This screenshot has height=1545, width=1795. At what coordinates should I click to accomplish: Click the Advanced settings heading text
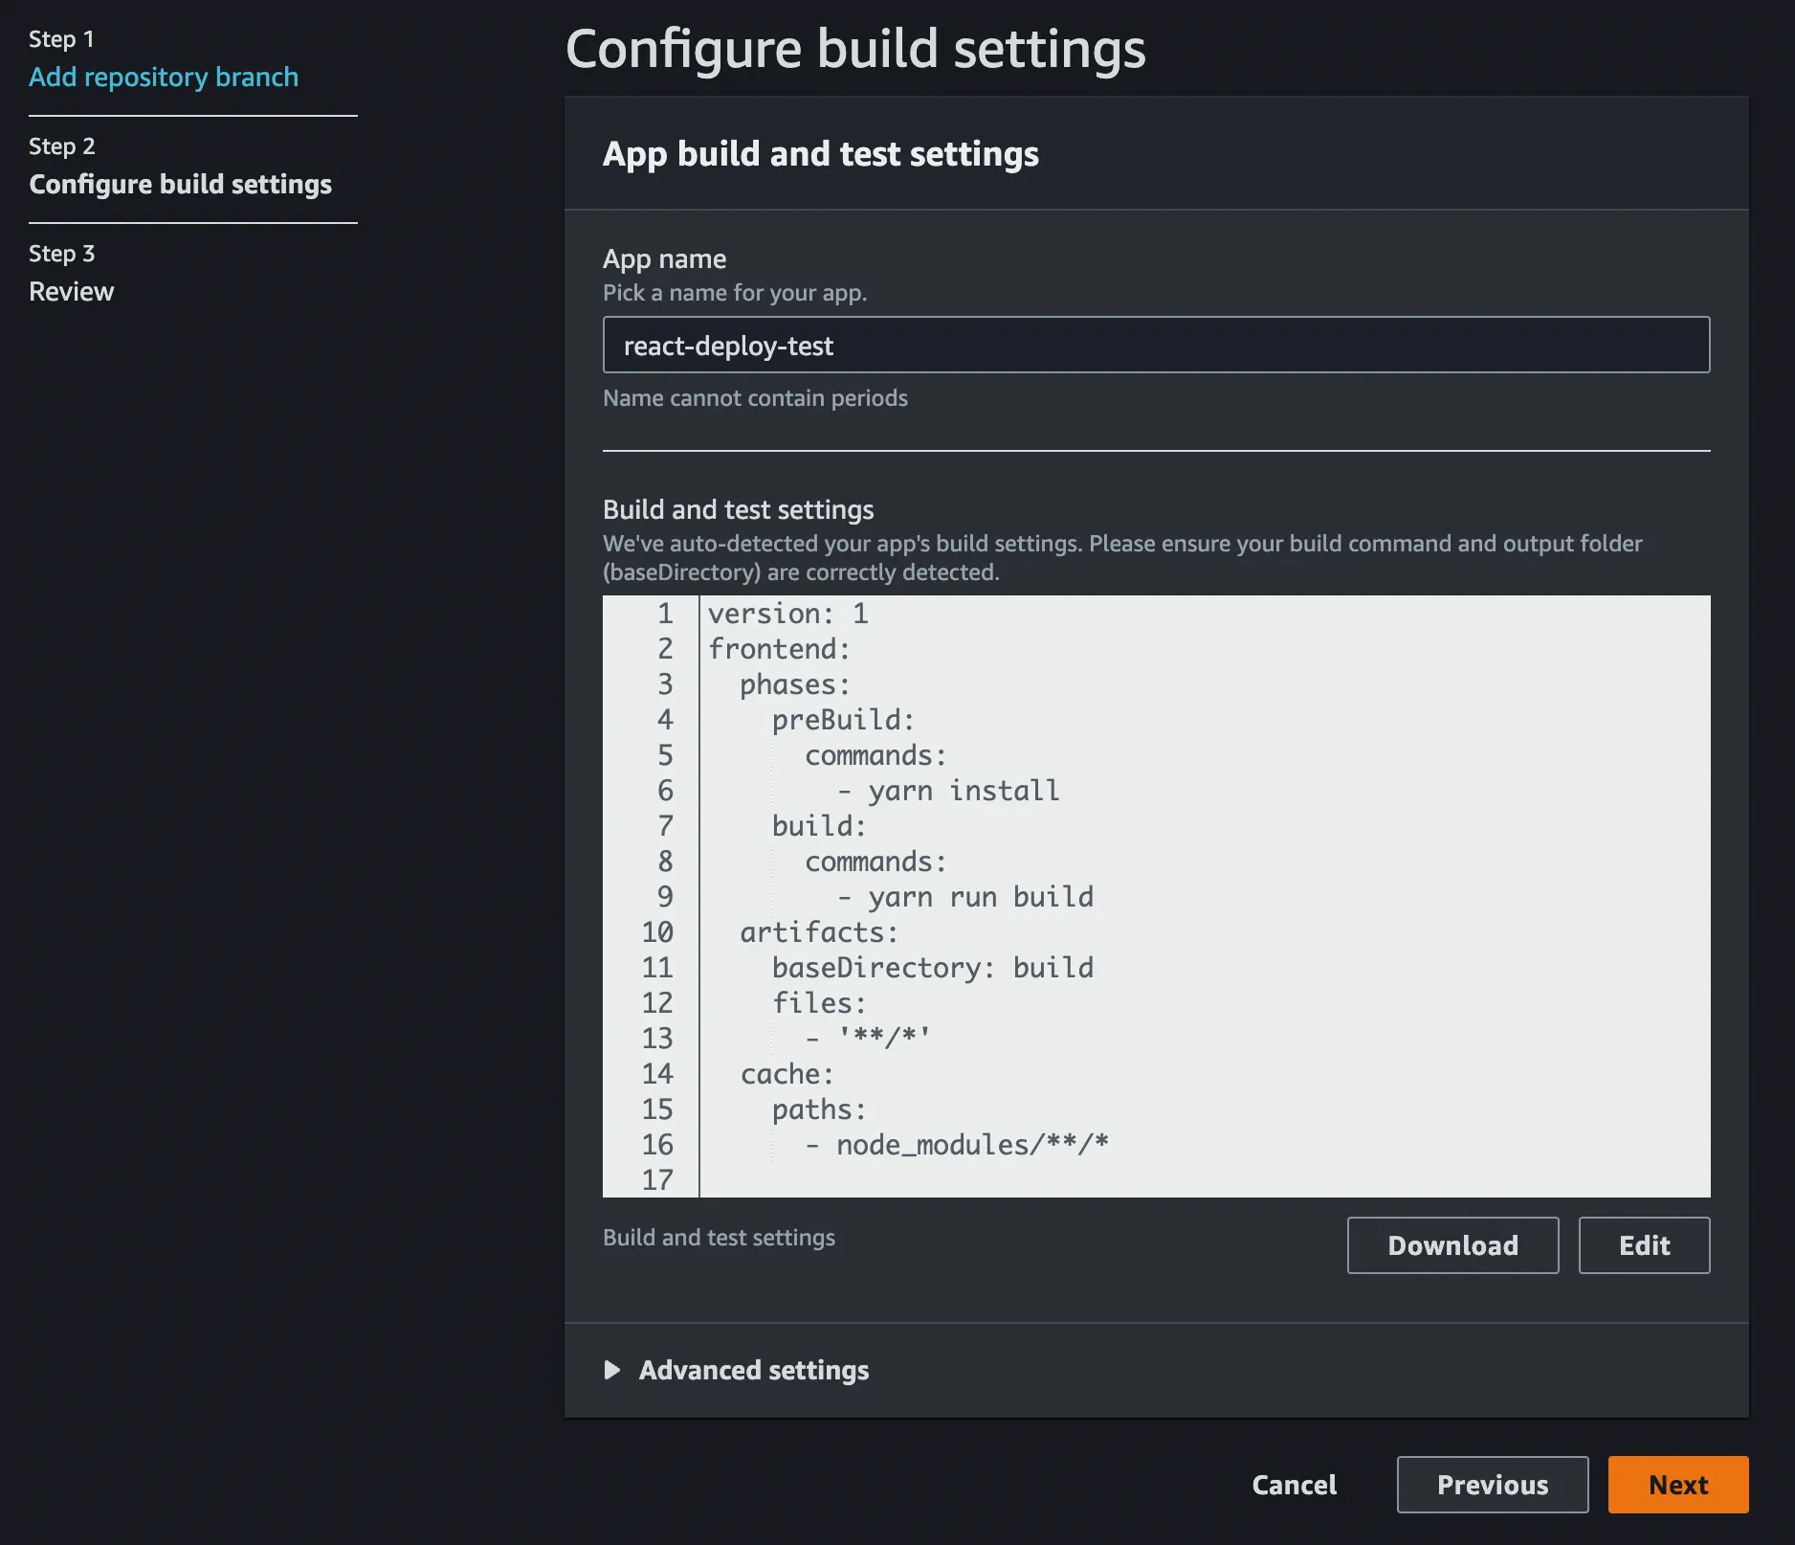point(753,1370)
